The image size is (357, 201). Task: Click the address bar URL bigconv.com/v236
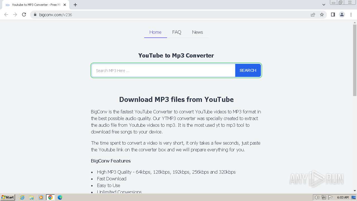click(56, 15)
